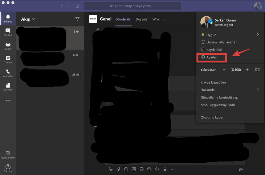Go forward with the right arrow
Viewport: 265px width, 175px height.
pos(69,6)
